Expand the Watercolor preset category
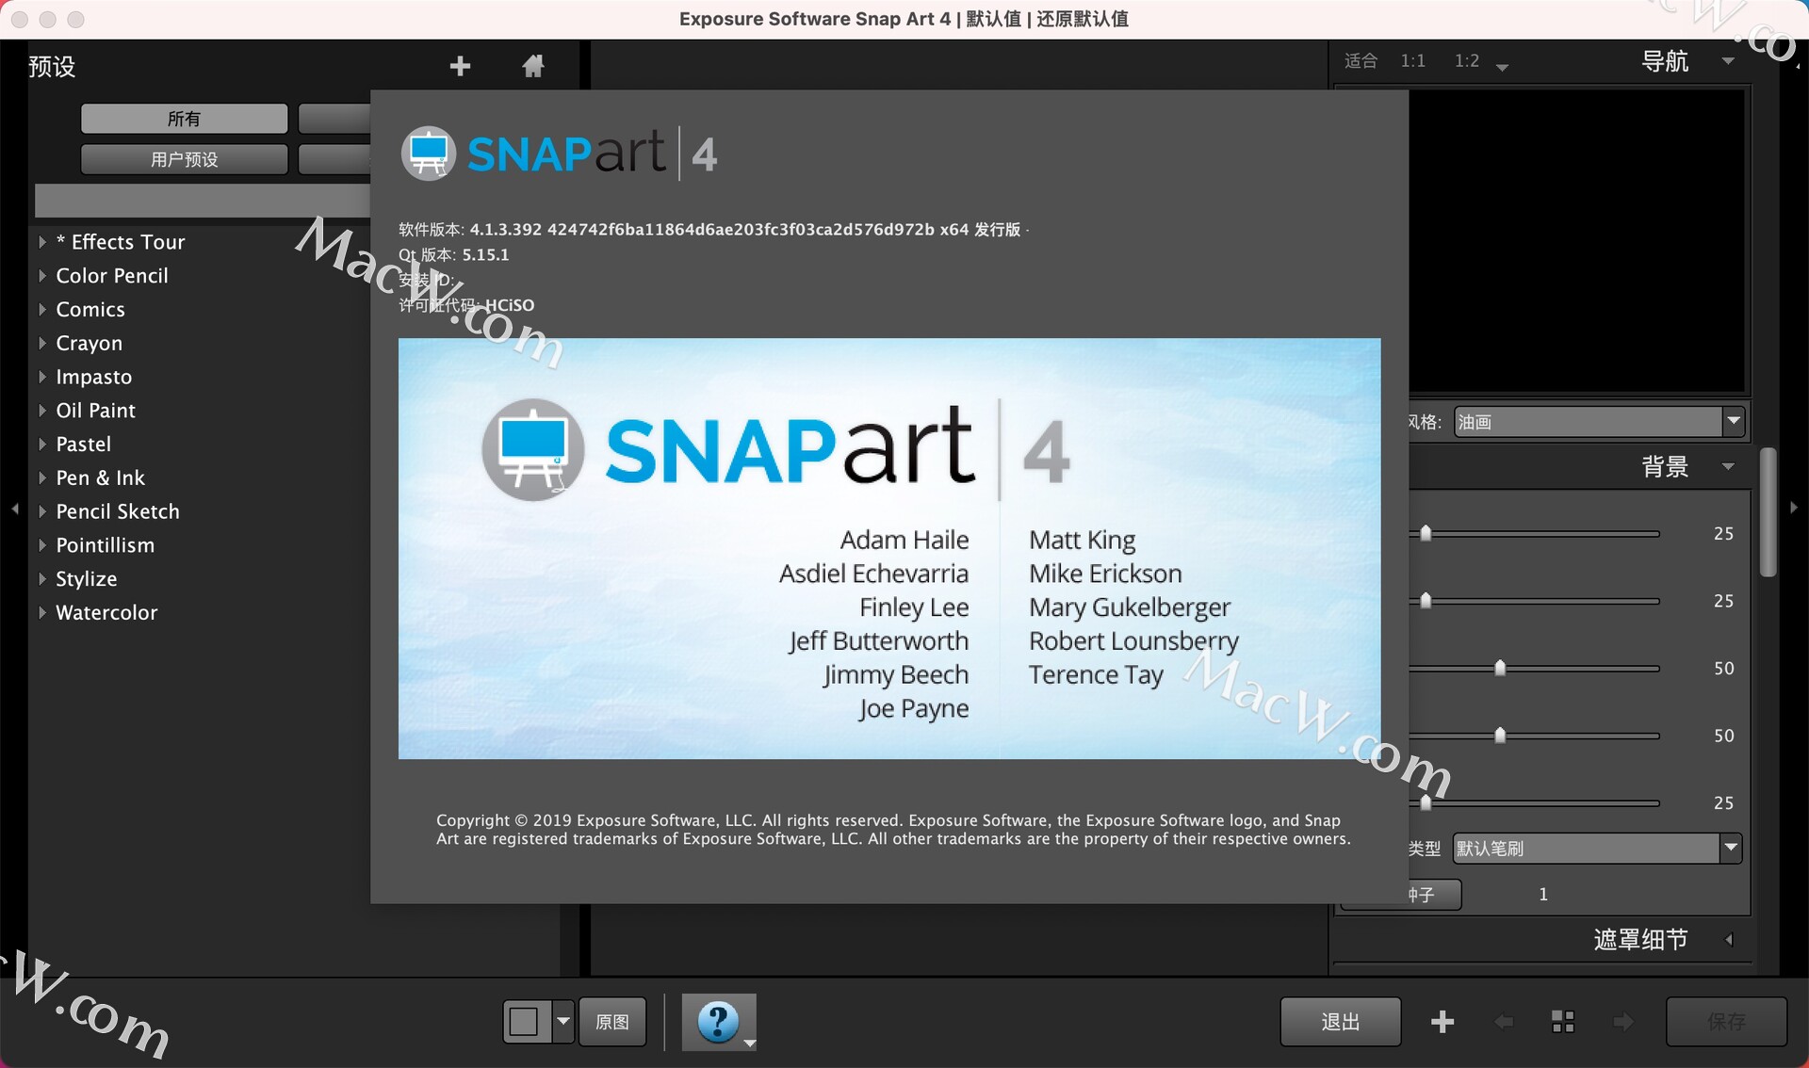Screen dimensions: 1809x1068 [x=42, y=613]
